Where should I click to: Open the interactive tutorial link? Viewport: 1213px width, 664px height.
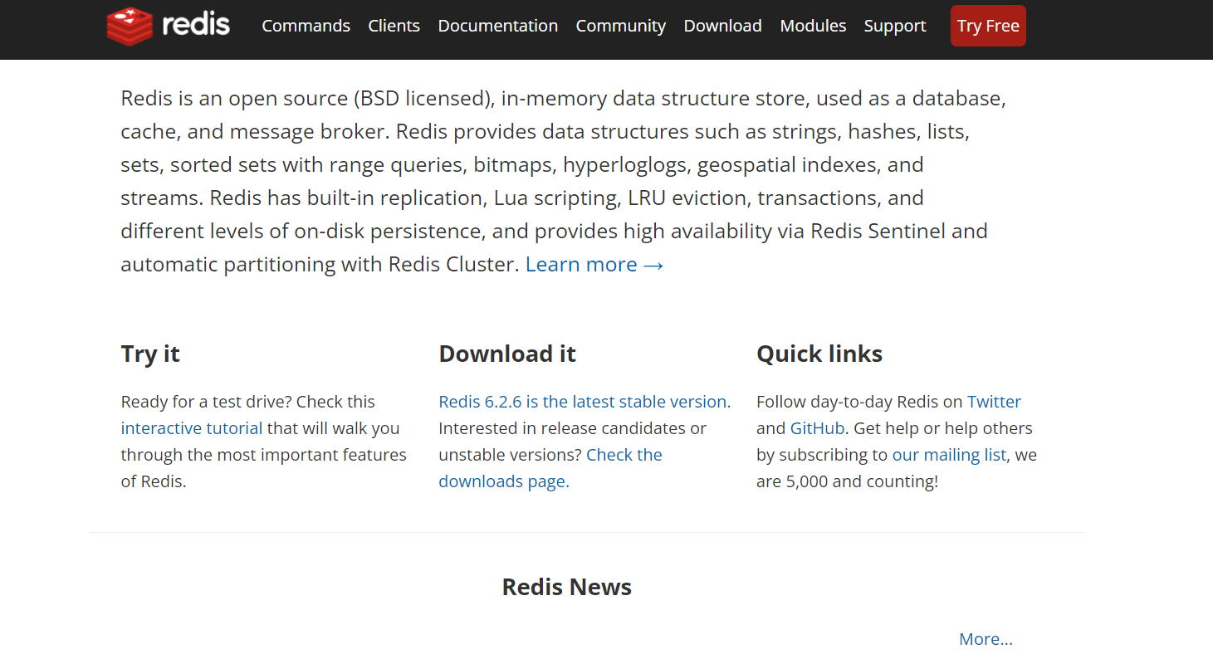point(192,428)
